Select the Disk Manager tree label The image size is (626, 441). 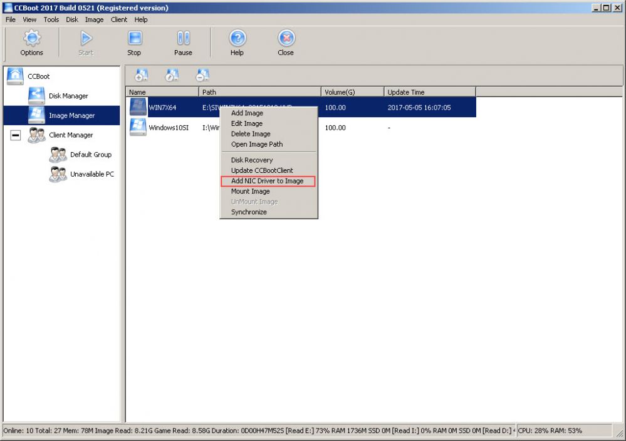68,96
